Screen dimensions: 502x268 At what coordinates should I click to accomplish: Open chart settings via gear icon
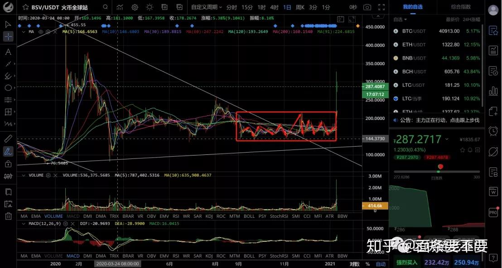click(x=135, y=7)
